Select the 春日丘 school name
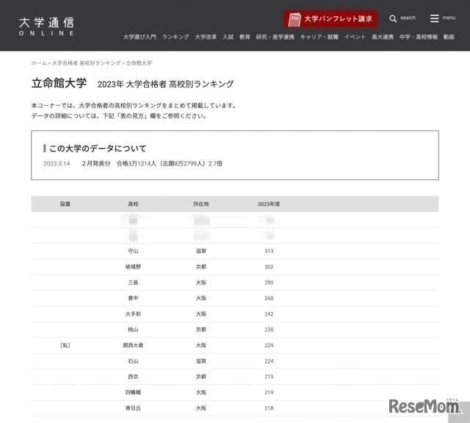 point(133,408)
